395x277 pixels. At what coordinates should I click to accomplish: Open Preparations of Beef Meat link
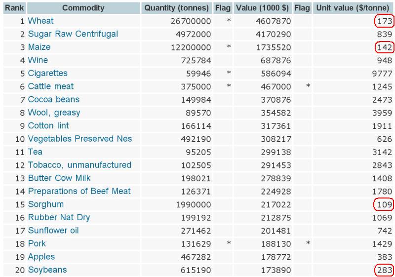coord(79,191)
